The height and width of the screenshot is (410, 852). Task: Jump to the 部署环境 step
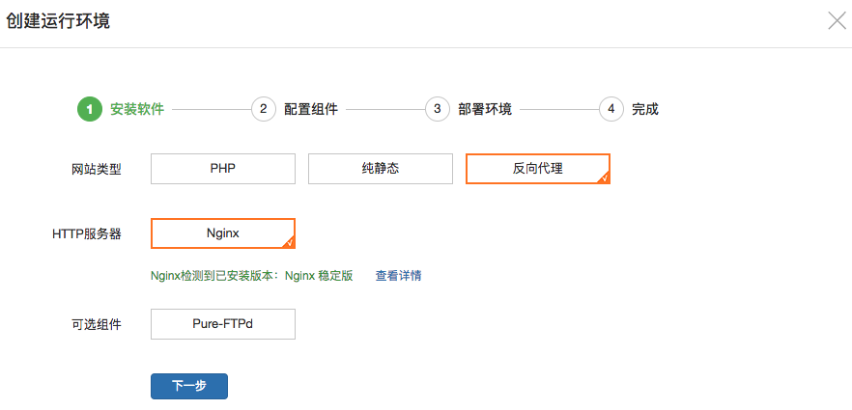(x=485, y=109)
